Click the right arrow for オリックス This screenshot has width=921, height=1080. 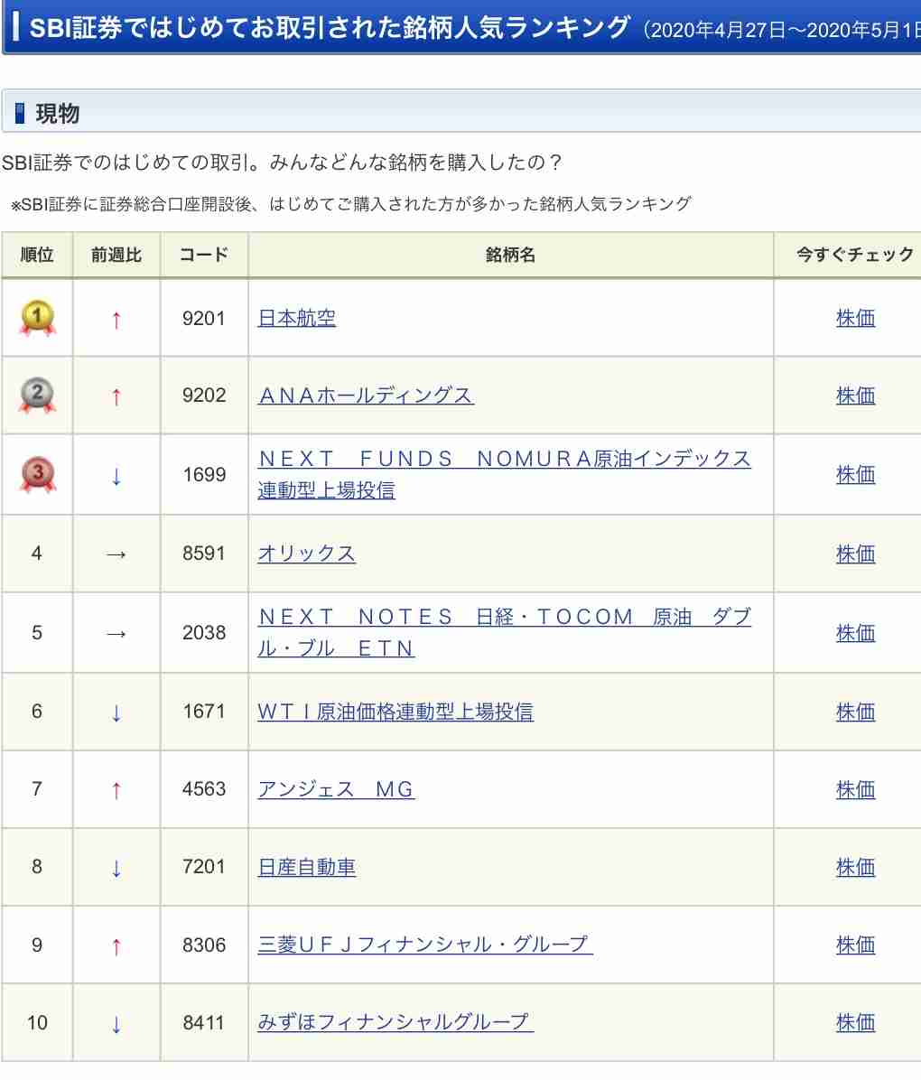(116, 554)
